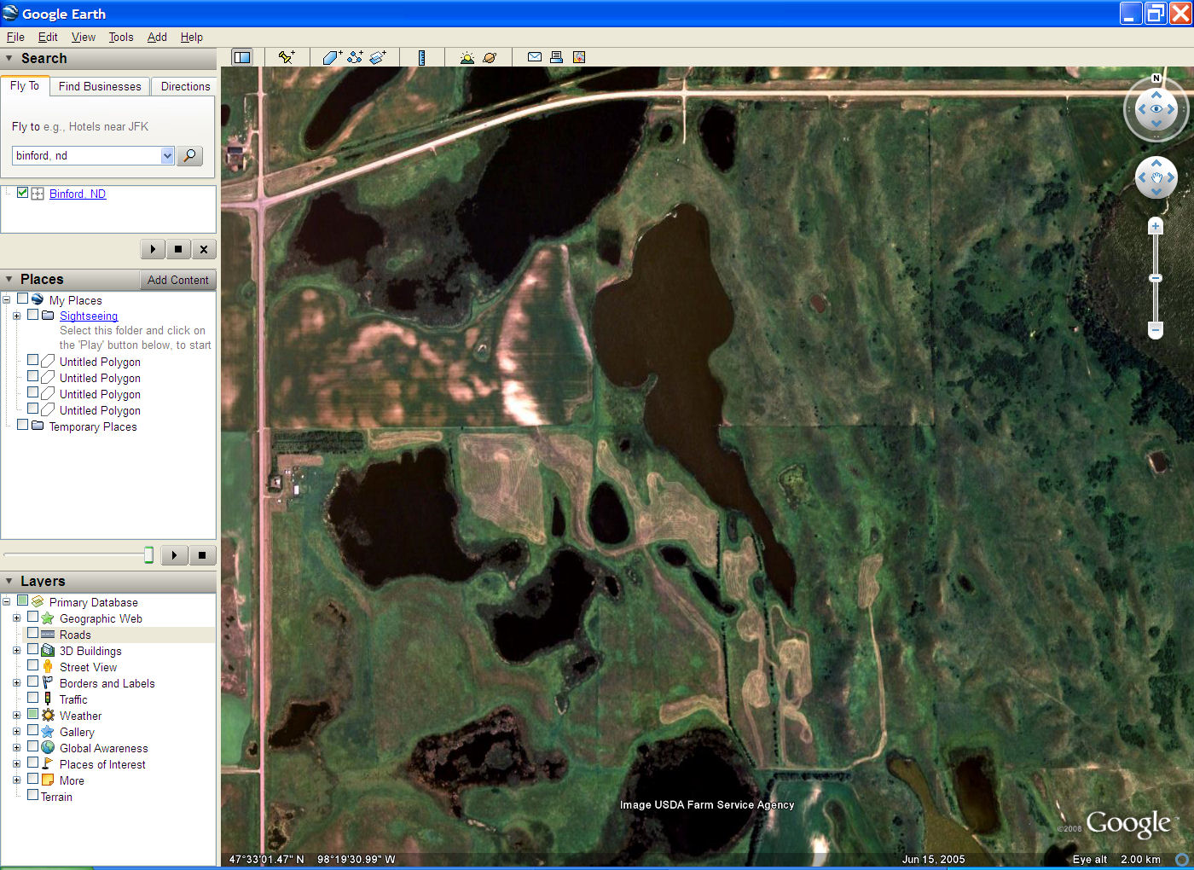This screenshot has width=1194, height=870.
Task: Switch to the Find Businesses tab
Action: [x=100, y=86]
